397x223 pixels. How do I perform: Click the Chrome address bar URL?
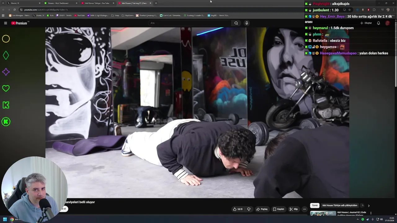(46, 10)
